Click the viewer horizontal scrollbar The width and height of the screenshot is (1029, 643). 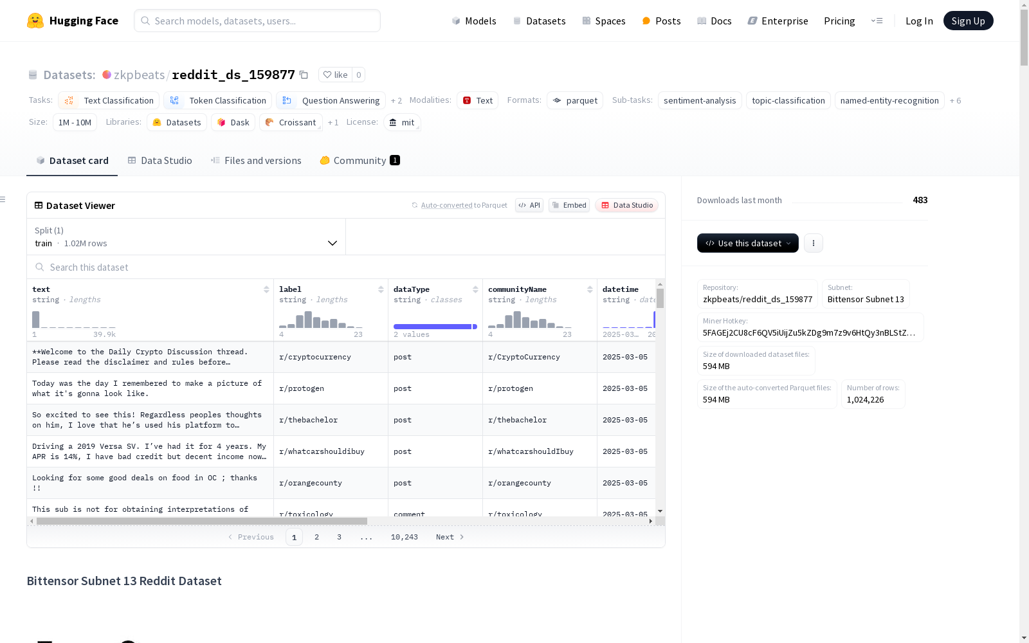click(201, 521)
